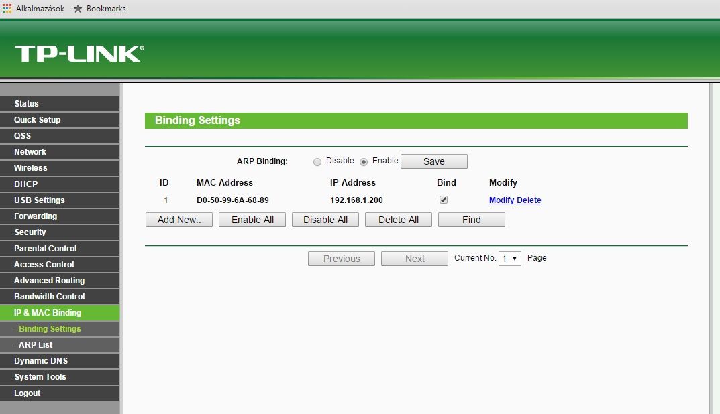The image size is (720, 414).
Task: Open the Forwarding menu
Action: (x=60, y=216)
